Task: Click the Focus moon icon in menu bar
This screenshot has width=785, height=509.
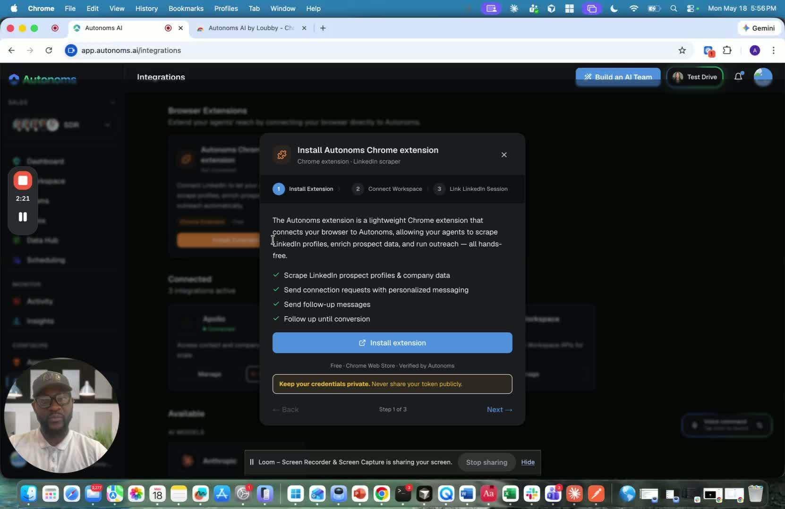Action: tap(614, 8)
